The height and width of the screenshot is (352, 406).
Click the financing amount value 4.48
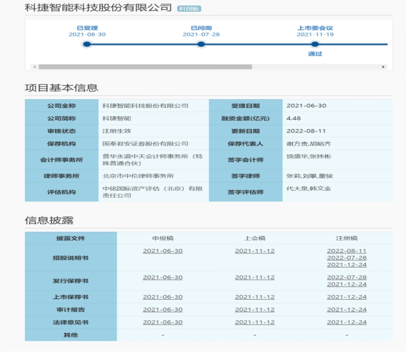coord(293,119)
